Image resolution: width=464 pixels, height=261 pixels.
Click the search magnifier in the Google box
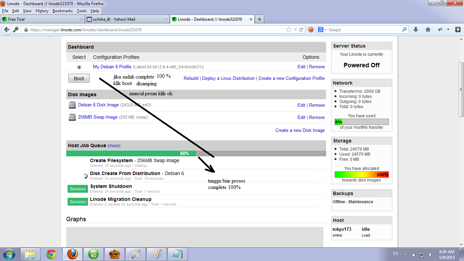[x=405, y=30]
